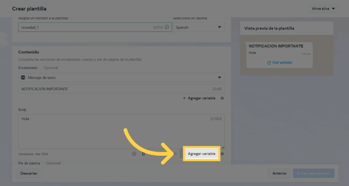The width and height of the screenshot is (349, 186).
Task: Open the emoji picker below the body
Action: pyautogui.click(x=134, y=154)
